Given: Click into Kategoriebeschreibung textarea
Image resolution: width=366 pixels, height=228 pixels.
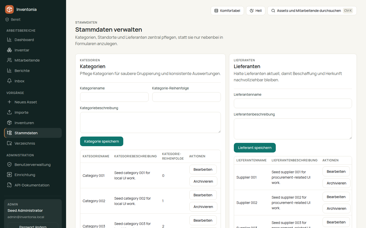Looking at the screenshot, I should [150, 122].
